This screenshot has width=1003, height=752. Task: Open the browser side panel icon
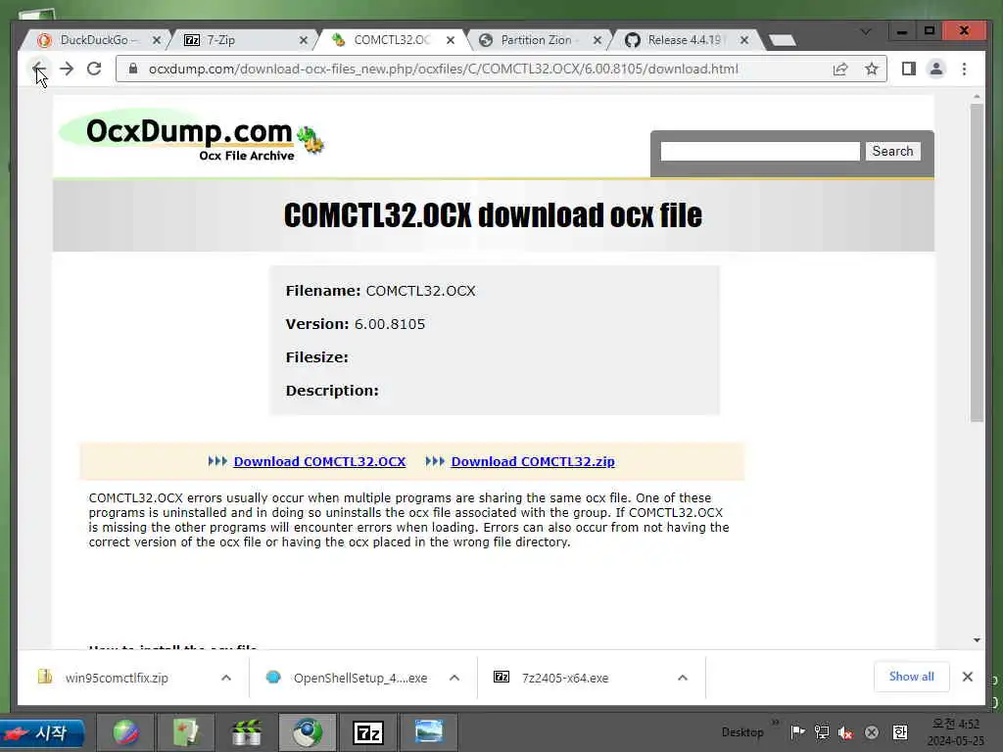click(908, 69)
